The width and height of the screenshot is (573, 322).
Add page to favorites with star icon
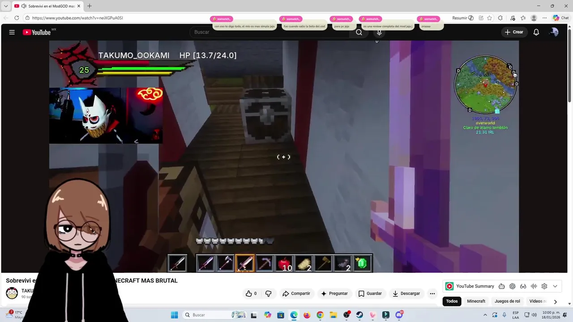pyautogui.click(x=489, y=18)
